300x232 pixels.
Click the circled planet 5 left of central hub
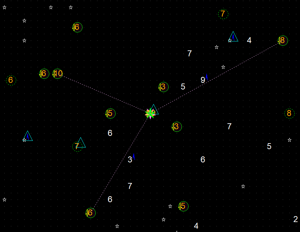click(110, 113)
